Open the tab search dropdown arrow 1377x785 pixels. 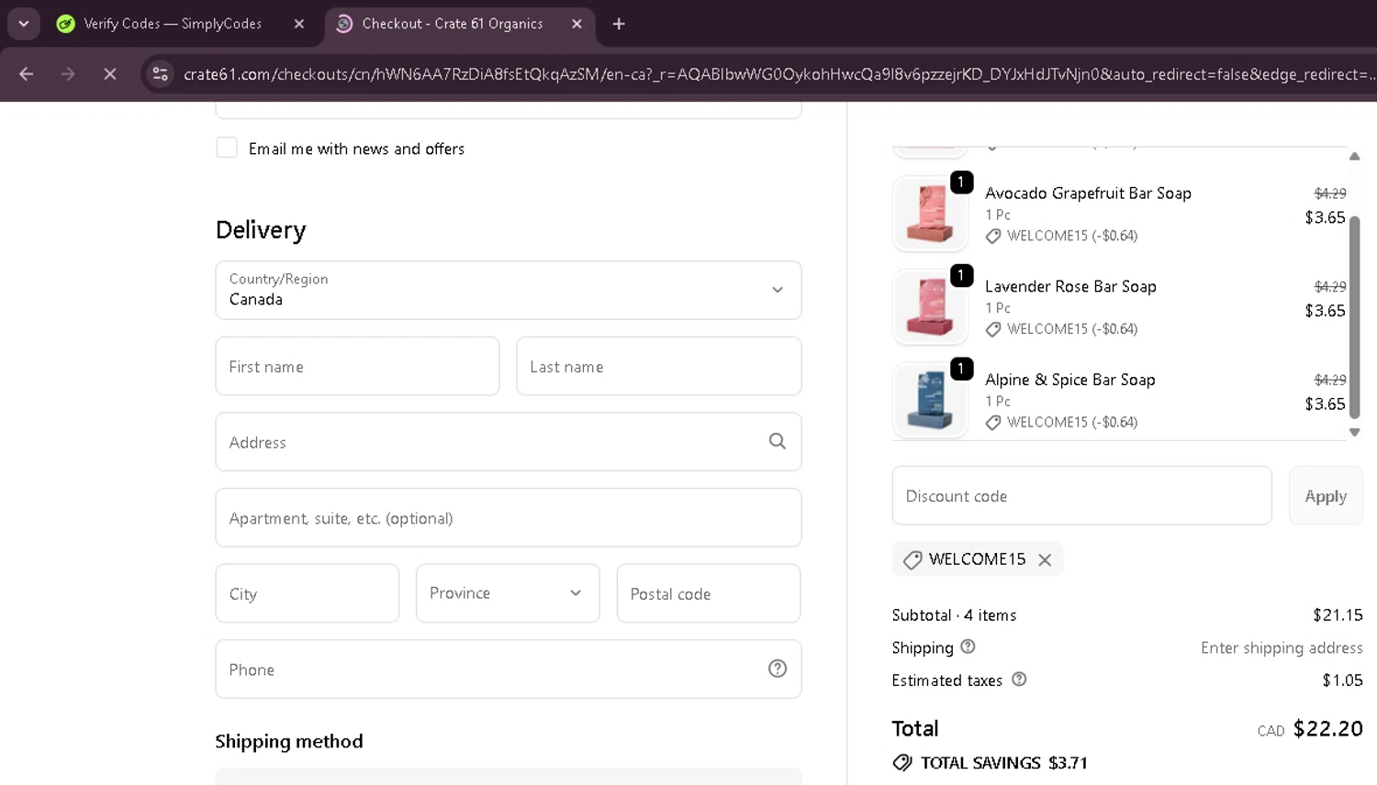tap(24, 24)
